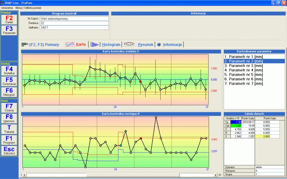The image size is (287, 179).
Task: Click the F8 Harmon. button
Action: [x=9, y=118]
